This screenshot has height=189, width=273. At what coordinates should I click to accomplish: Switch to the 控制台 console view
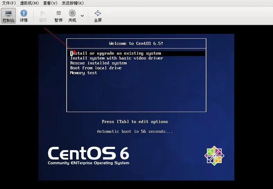8,16
